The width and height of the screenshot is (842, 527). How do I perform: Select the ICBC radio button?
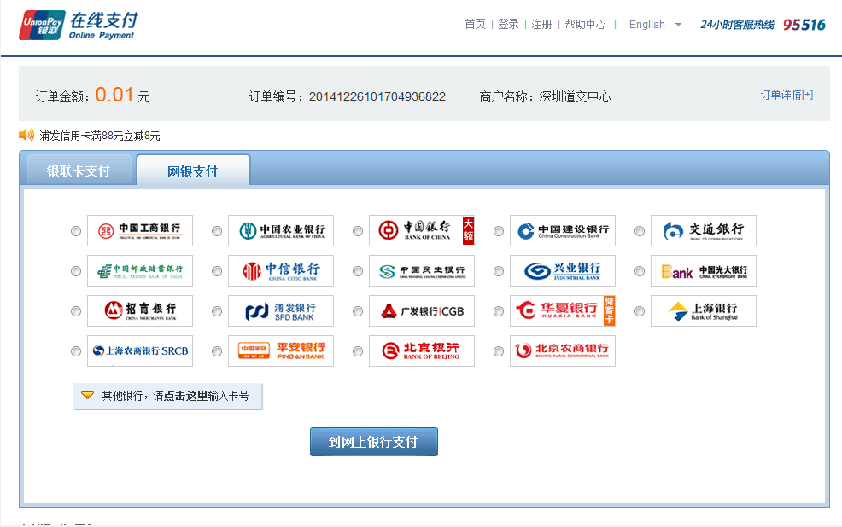pos(76,231)
